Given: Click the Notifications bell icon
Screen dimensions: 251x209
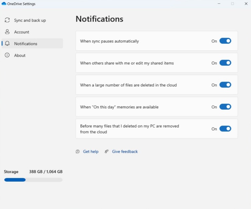Looking at the screenshot, I should pos(7,43).
